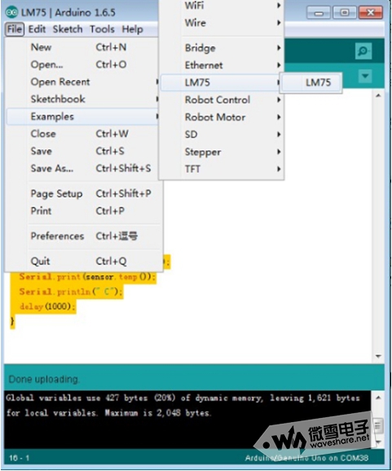392x471 pixels.
Task: Expand the Open Recent submenu
Action: pos(82,82)
